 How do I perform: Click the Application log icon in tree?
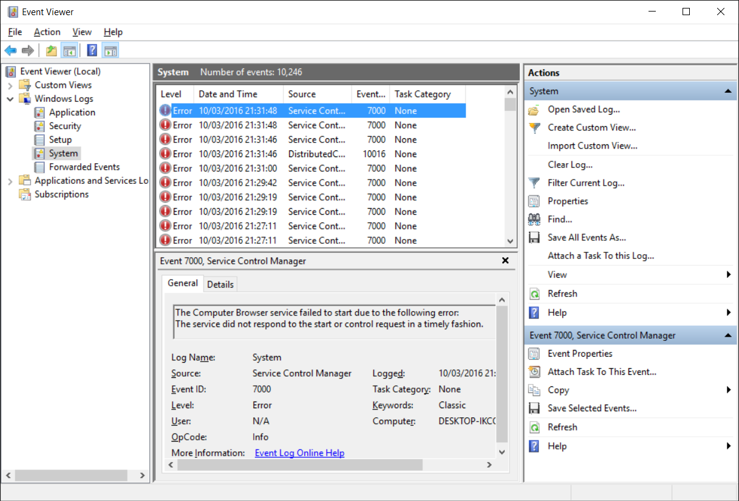39,112
